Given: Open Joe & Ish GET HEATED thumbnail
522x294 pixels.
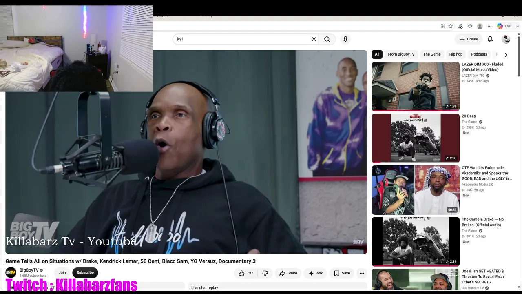Looking at the screenshot, I should (416, 279).
